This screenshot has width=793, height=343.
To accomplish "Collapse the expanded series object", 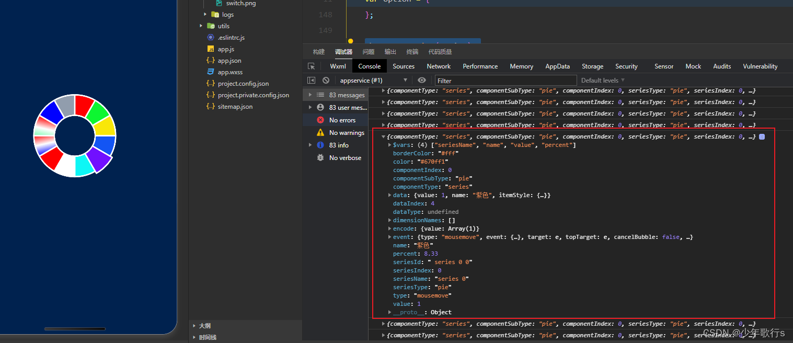I will pyautogui.click(x=384, y=136).
